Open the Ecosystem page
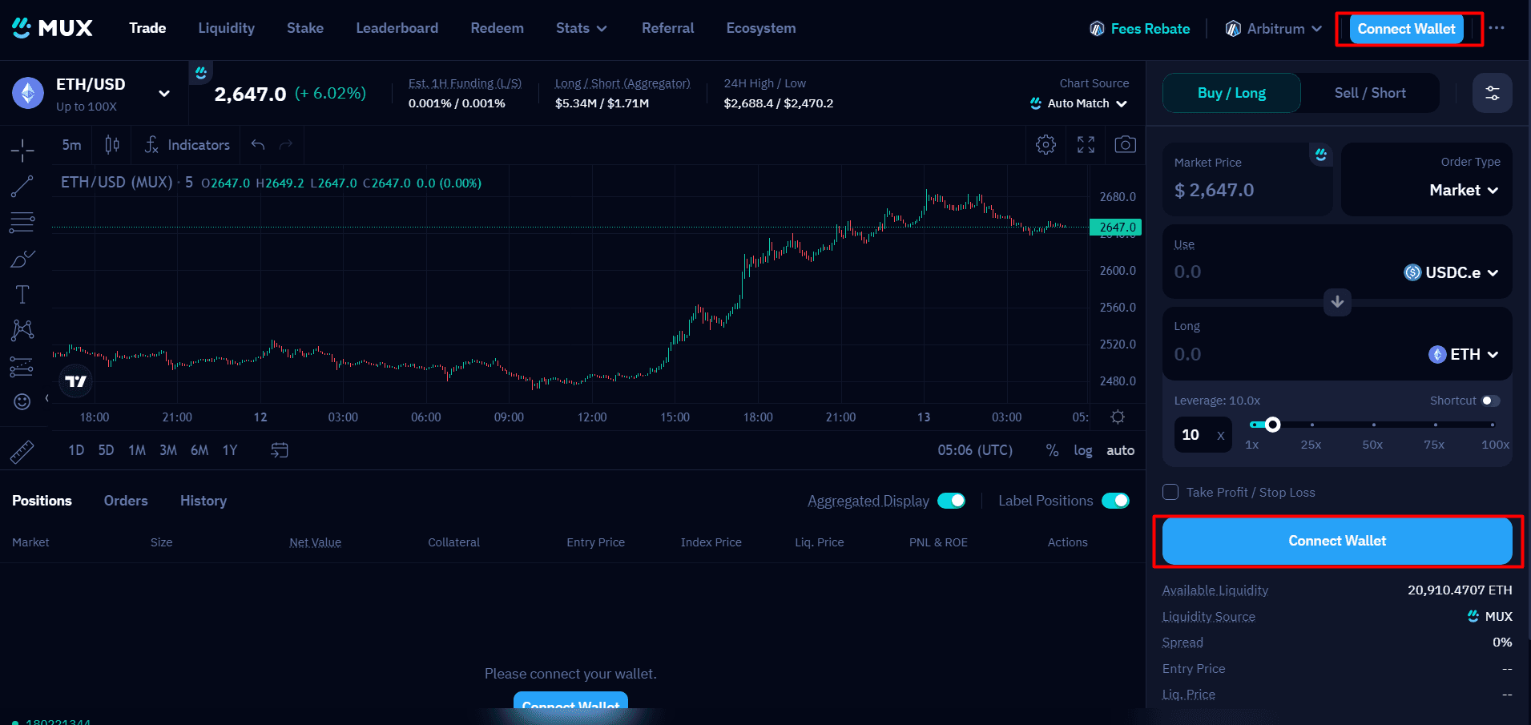1531x725 pixels. 761,28
